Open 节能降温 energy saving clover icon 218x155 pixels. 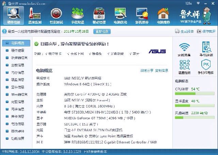[78, 16]
